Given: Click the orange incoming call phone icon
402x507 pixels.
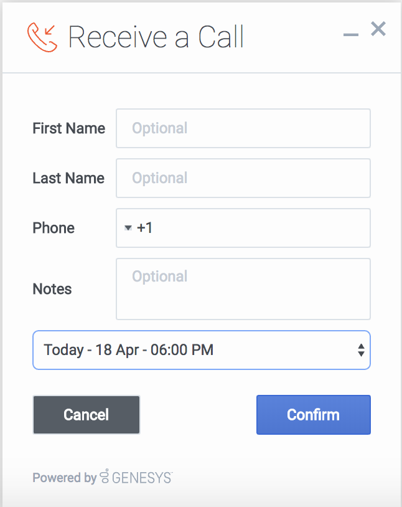Looking at the screenshot, I should 42,37.
